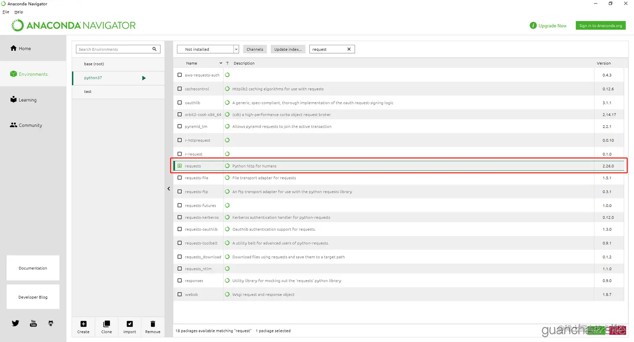This screenshot has width=634, height=342.
Task: Check the requests-file package checkbox
Action: [179, 177]
